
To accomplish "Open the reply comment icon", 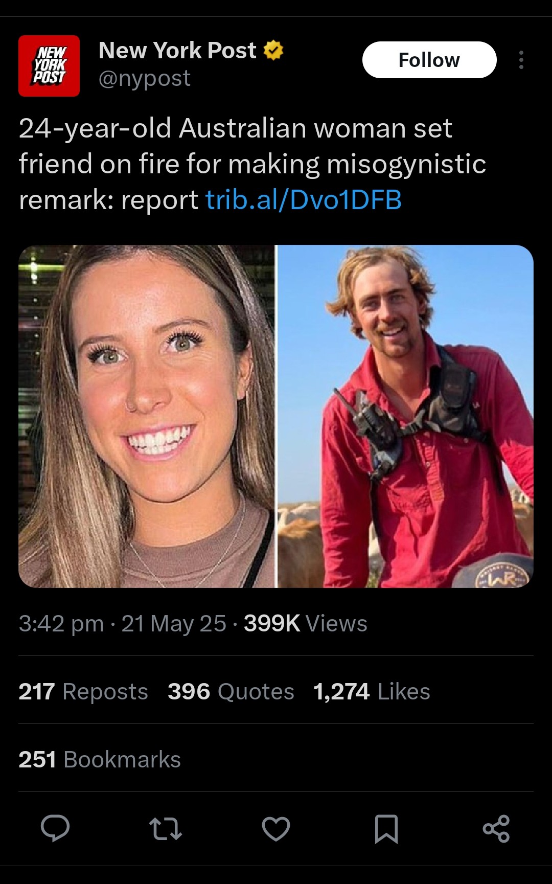I will click(55, 828).
